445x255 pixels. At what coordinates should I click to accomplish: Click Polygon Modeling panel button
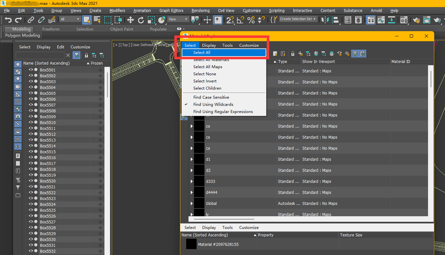pos(22,35)
